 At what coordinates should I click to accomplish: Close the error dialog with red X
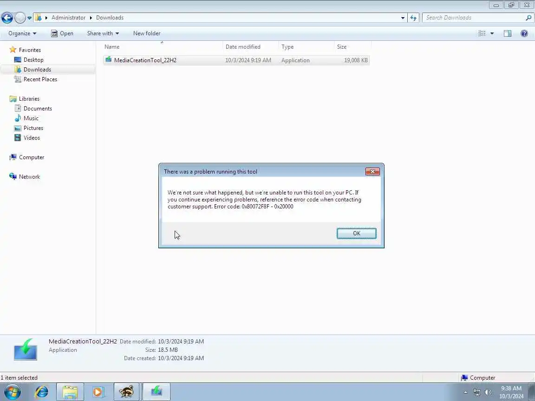click(x=372, y=172)
